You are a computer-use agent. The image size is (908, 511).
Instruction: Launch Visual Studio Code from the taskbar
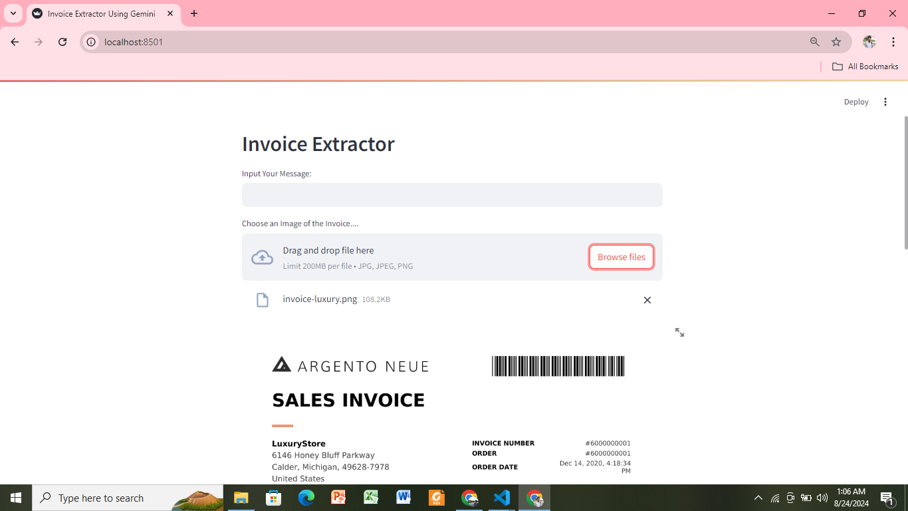(x=501, y=497)
